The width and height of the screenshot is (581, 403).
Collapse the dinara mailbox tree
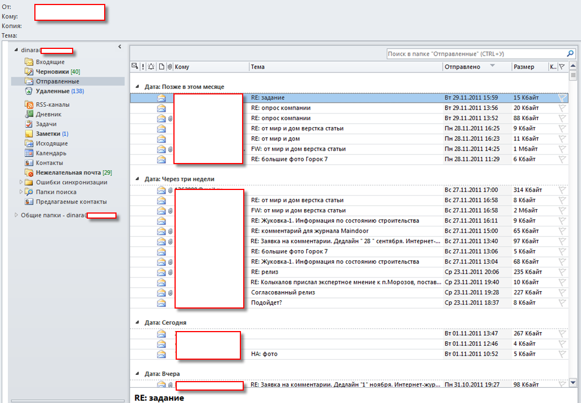point(16,49)
